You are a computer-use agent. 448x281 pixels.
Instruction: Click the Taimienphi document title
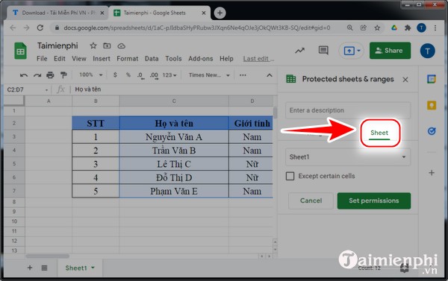tap(57, 45)
